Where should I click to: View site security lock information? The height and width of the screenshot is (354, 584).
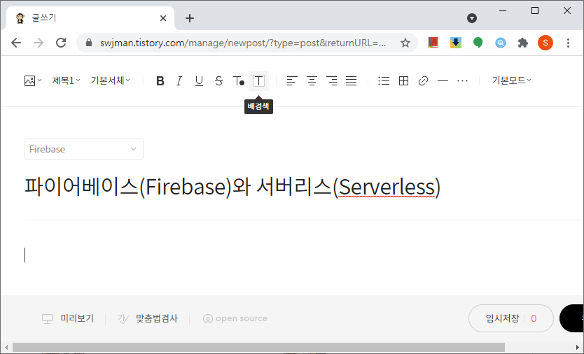89,43
